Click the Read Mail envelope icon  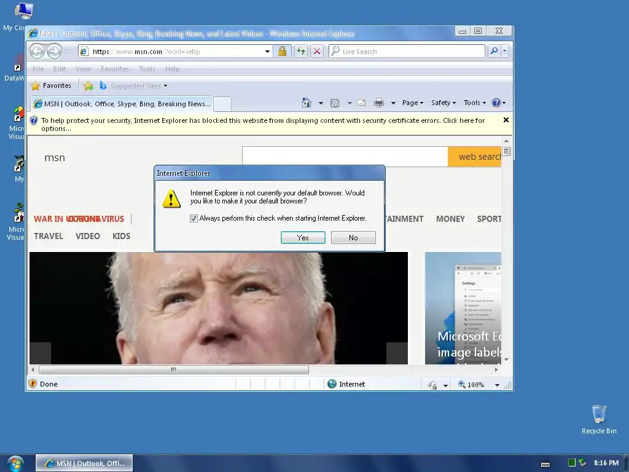(x=361, y=103)
